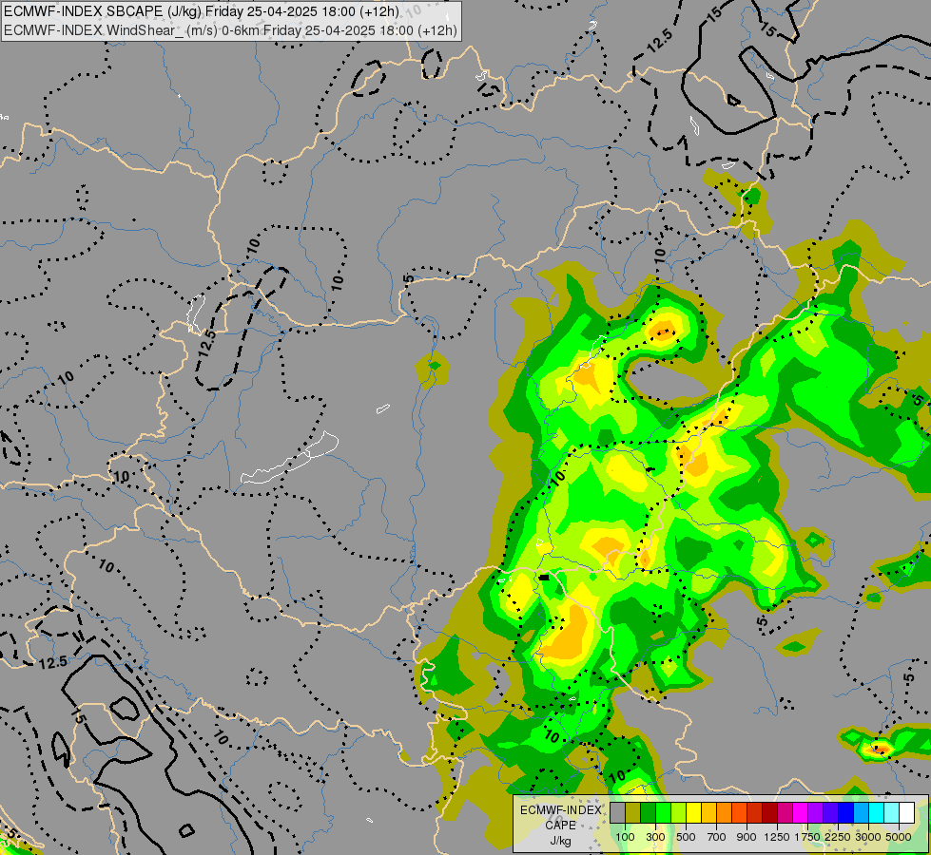Click the '3000' legend value label

point(868,837)
